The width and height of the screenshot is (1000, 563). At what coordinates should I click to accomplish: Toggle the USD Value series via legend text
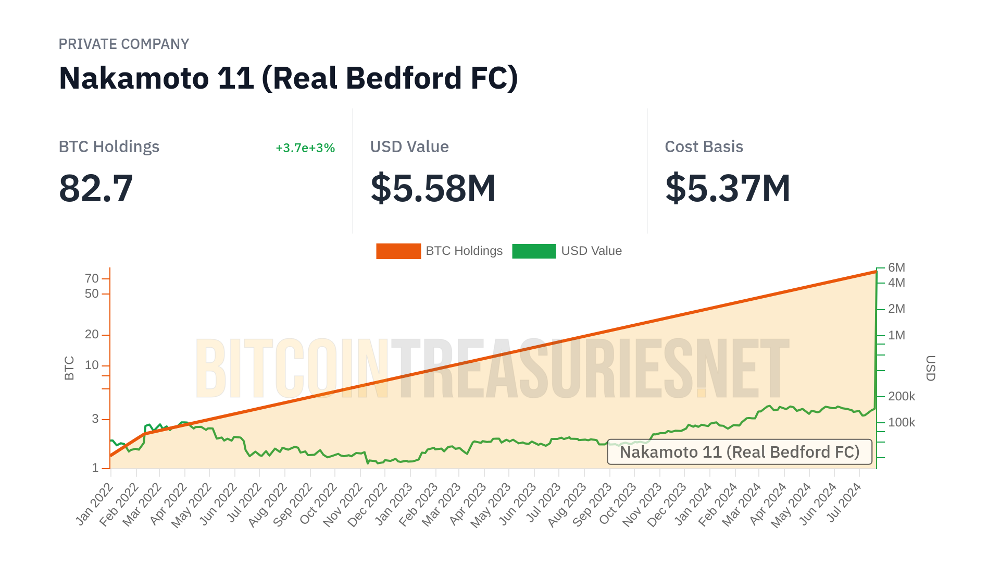point(591,251)
